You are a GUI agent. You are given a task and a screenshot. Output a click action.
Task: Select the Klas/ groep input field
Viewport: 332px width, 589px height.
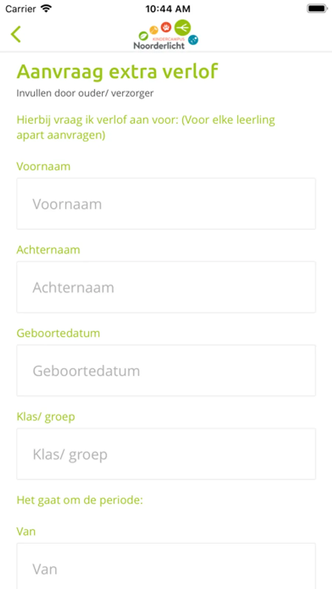166,454
